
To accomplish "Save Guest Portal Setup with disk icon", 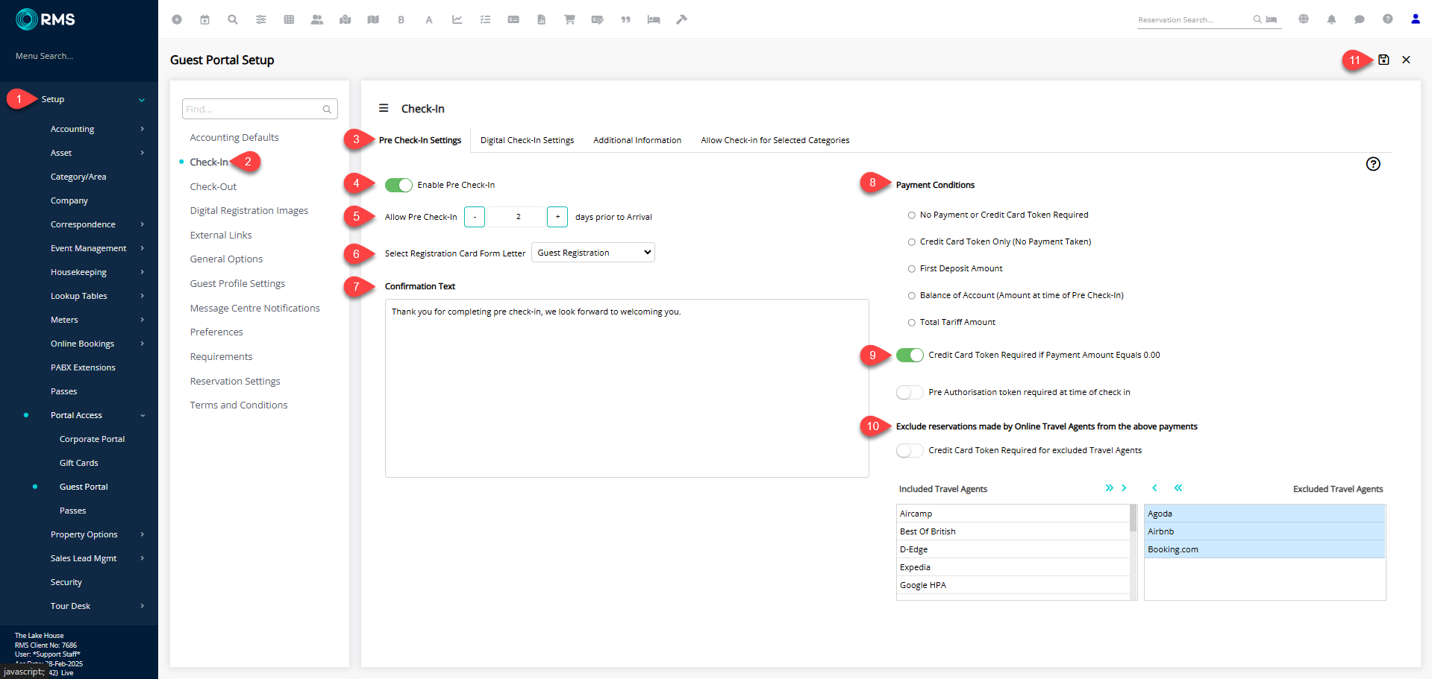I will (1383, 60).
